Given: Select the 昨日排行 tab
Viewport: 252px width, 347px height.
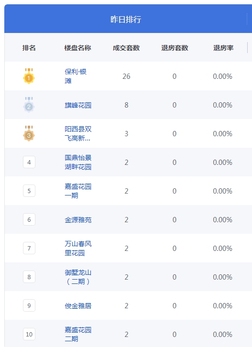Looking at the screenshot, I should 126,19.
